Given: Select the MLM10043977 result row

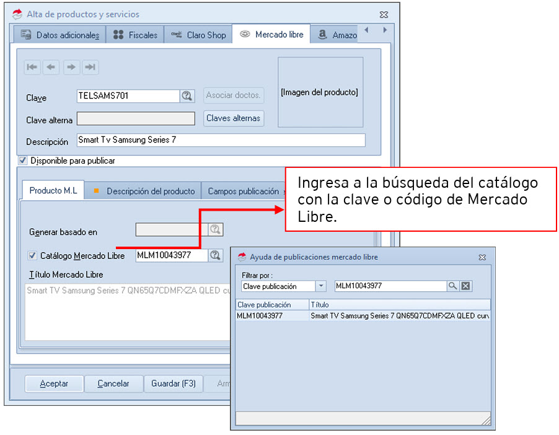Looking at the screenshot, I should [363, 316].
